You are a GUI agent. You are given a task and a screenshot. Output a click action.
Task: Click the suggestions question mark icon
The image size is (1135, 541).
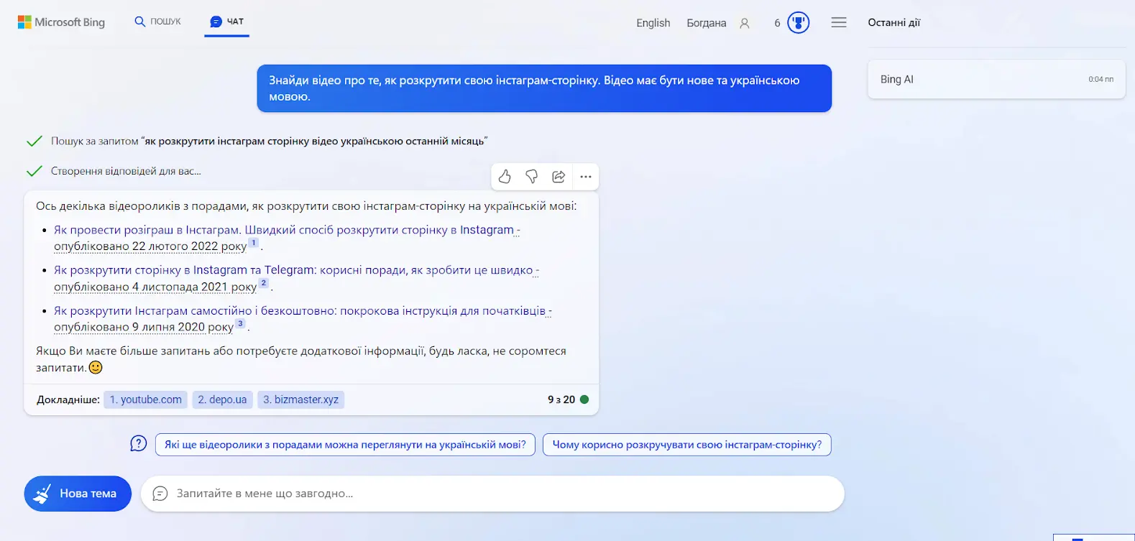[139, 444]
